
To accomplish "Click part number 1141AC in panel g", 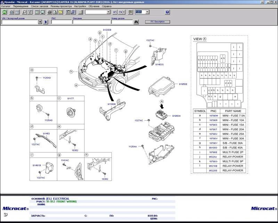I will pos(65,160).
